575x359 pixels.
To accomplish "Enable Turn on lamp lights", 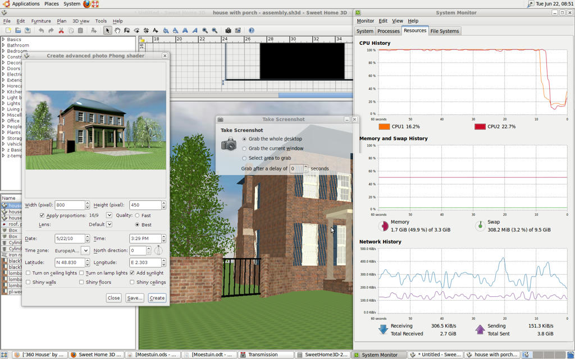I will 81,273.
